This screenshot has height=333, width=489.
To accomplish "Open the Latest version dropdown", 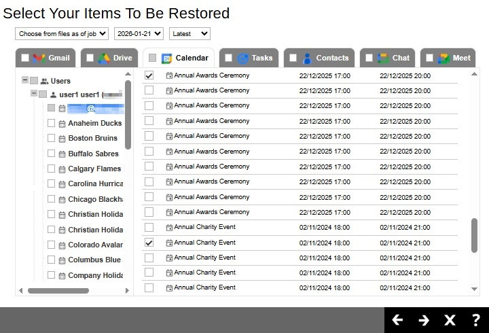I will [x=190, y=33].
